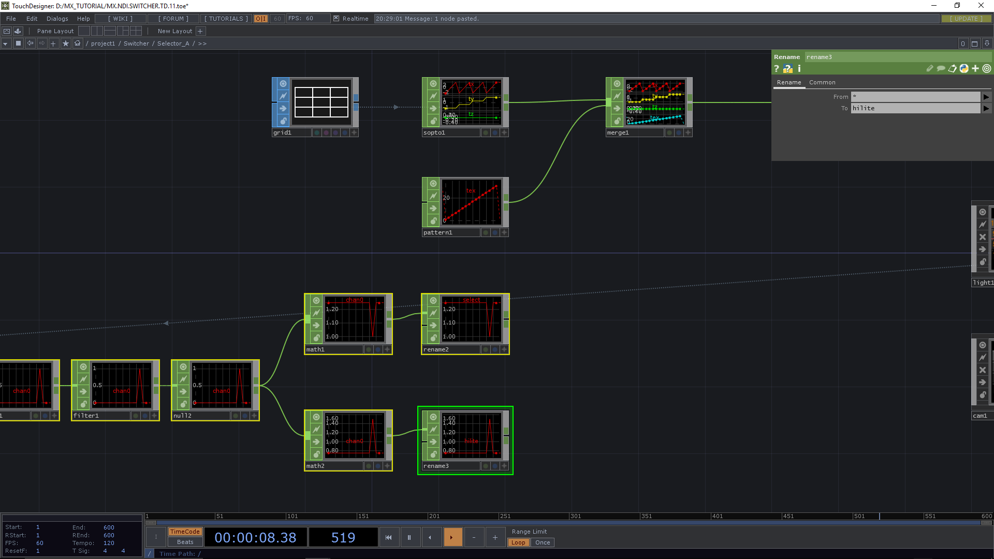The height and width of the screenshot is (559, 994).
Task: Select the Rename parameter tab
Action: point(789,82)
